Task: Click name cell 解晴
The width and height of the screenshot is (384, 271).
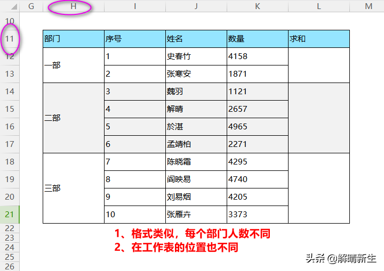Action: click(196, 109)
